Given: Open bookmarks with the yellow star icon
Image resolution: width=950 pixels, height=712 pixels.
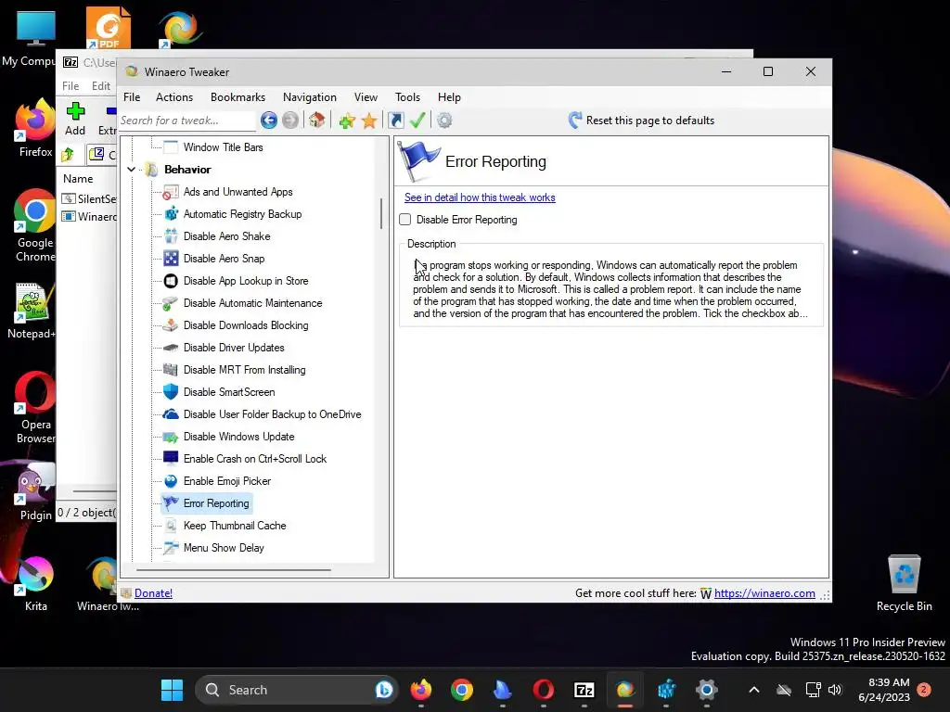Looking at the screenshot, I should coord(369,121).
